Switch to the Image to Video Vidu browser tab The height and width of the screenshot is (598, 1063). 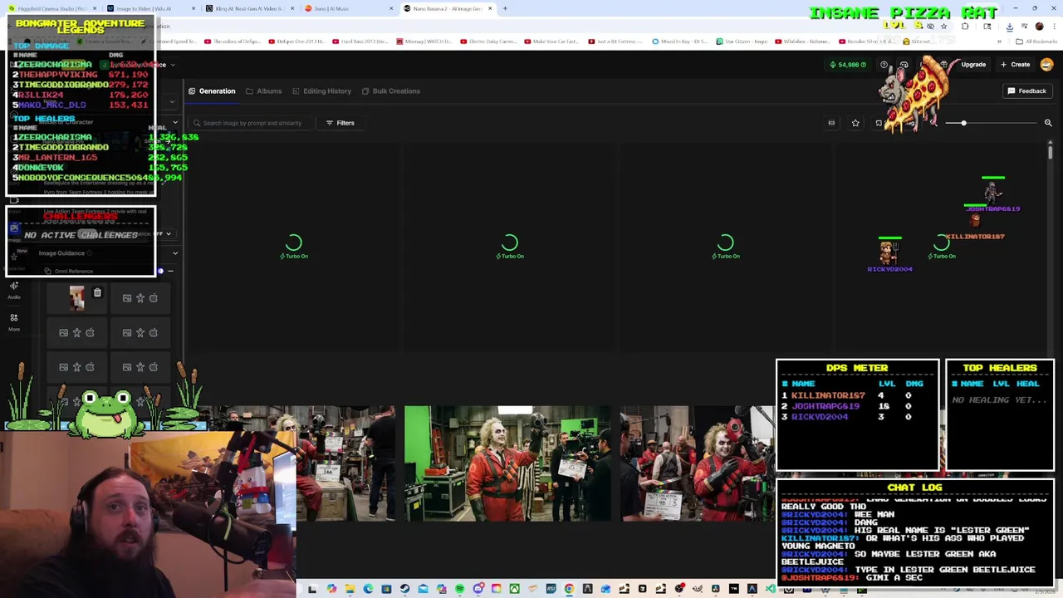point(149,8)
